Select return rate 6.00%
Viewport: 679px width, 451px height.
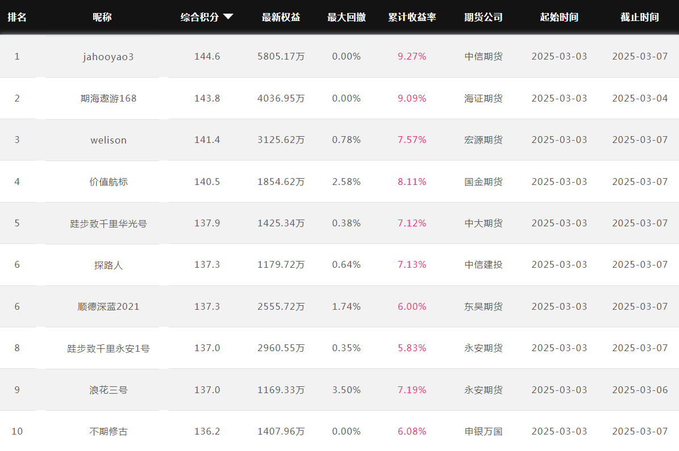[x=412, y=306]
